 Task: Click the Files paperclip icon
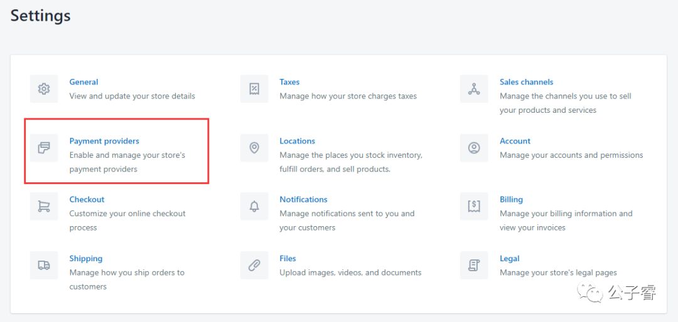[254, 265]
